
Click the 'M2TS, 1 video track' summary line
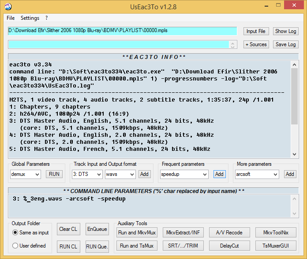click(x=142, y=100)
